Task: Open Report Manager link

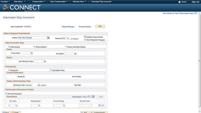Action: [x=68, y=27]
